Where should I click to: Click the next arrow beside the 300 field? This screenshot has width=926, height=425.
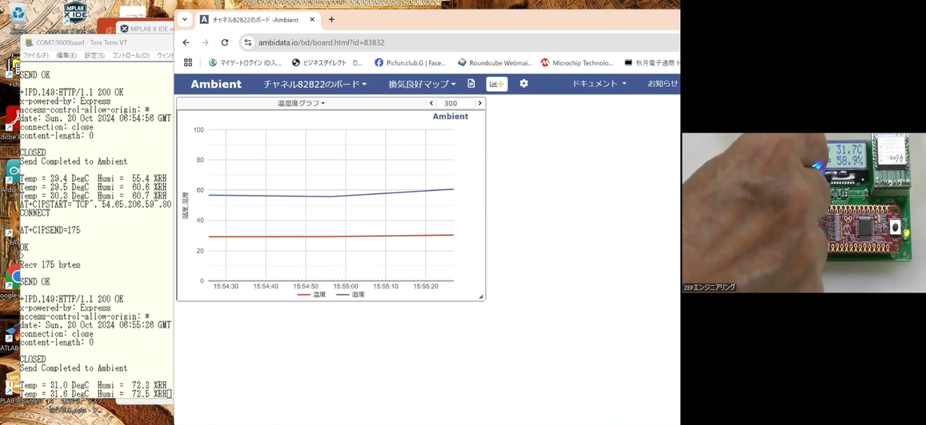[x=479, y=103]
